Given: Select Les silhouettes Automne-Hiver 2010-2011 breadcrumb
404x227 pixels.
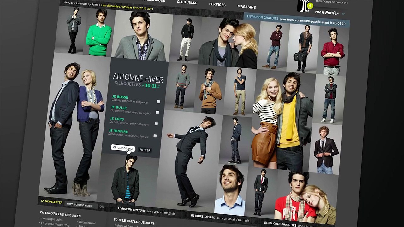Looking at the screenshot, I should (127, 7).
